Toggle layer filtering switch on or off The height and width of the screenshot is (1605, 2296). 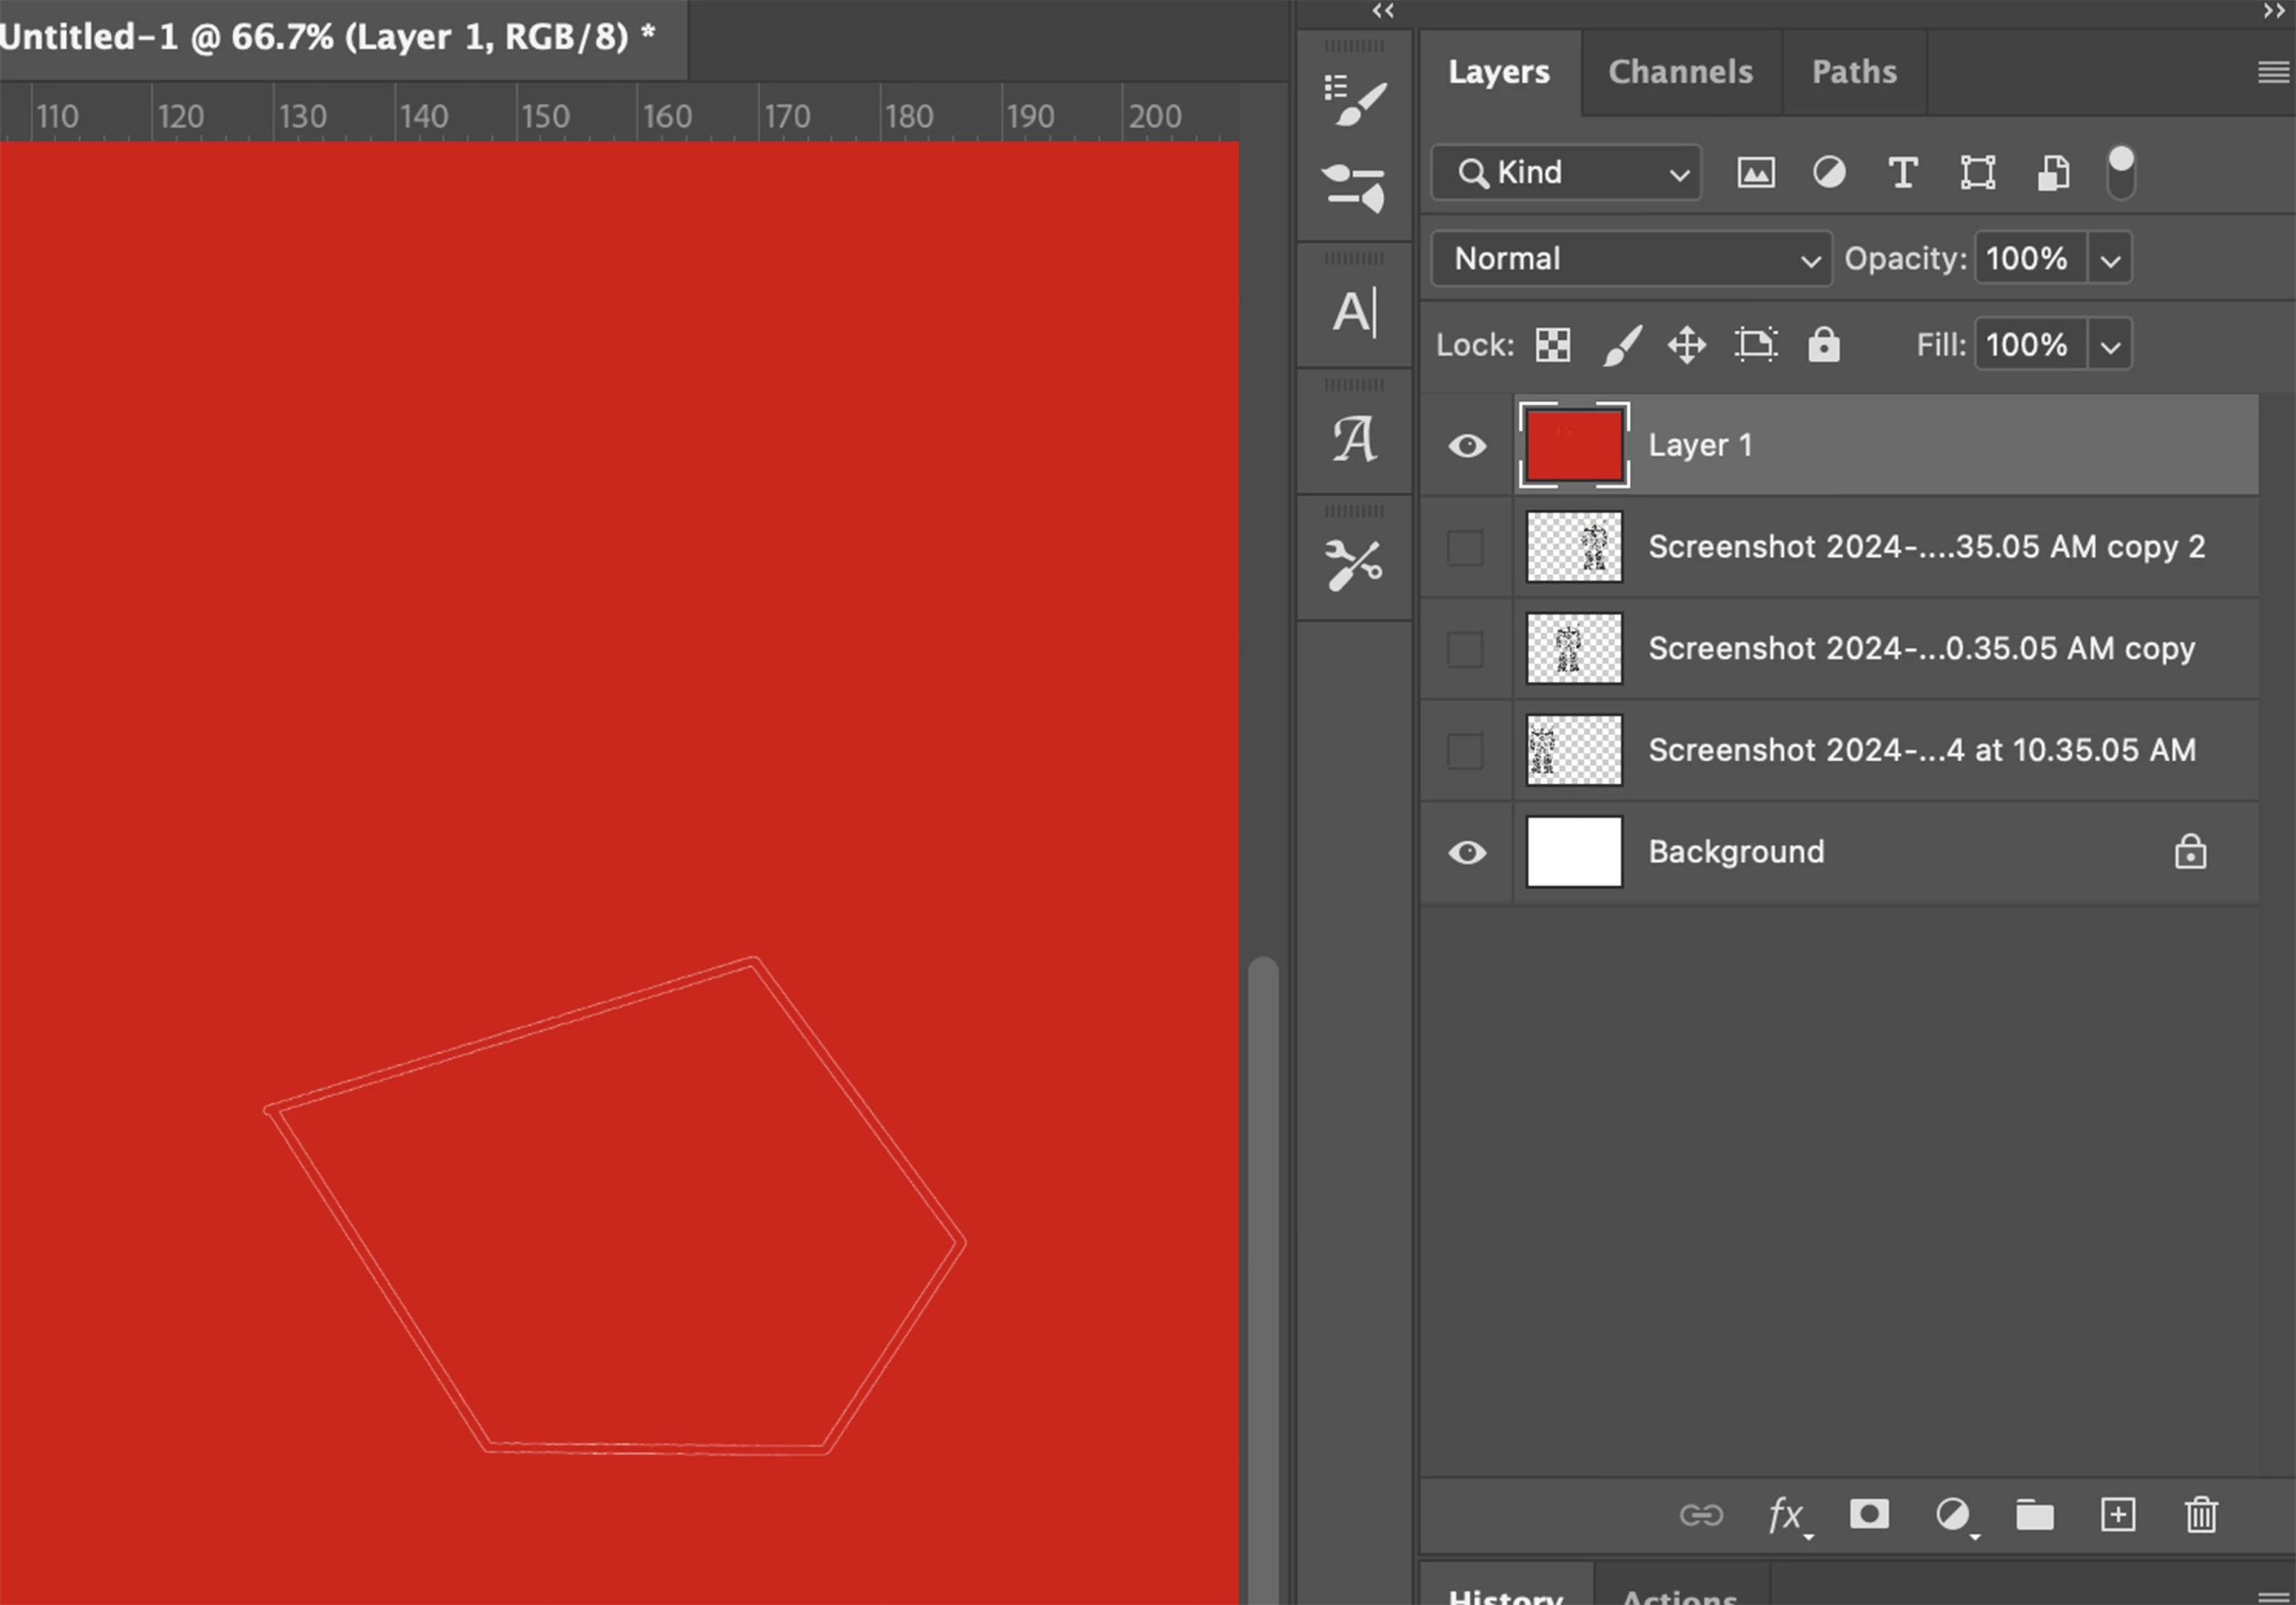click(2120, 173)
